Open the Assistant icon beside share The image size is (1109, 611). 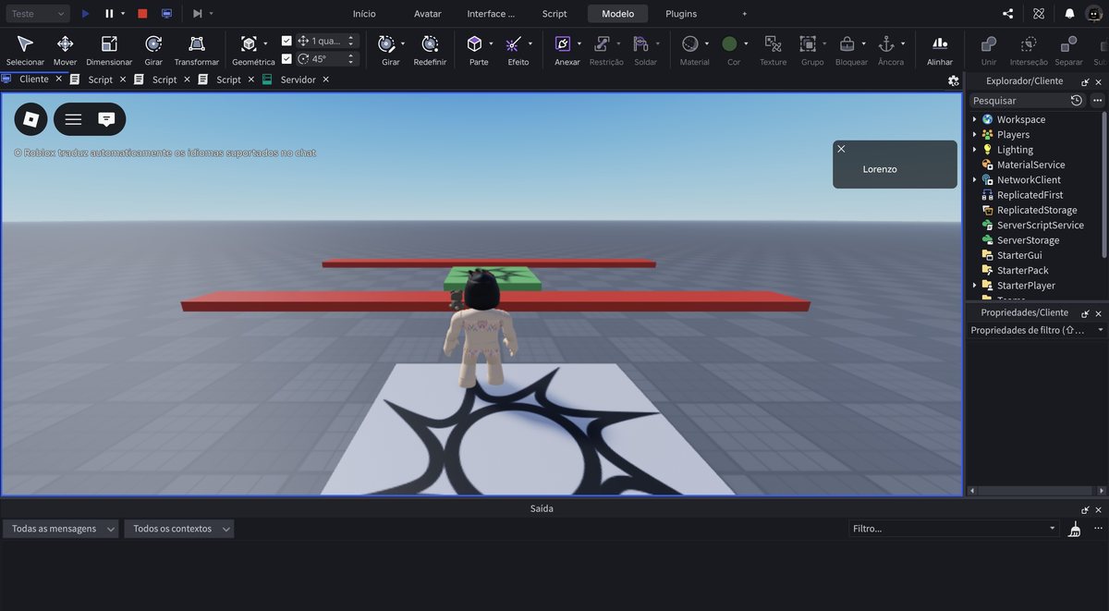(x=1039, y=14)
